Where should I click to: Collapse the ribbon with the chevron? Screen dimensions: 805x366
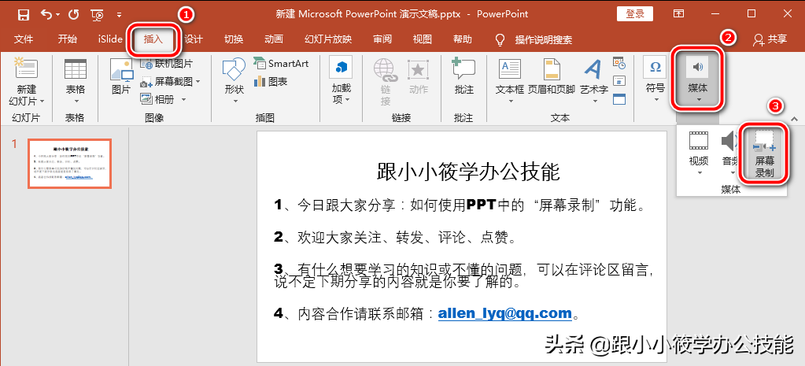795,119
